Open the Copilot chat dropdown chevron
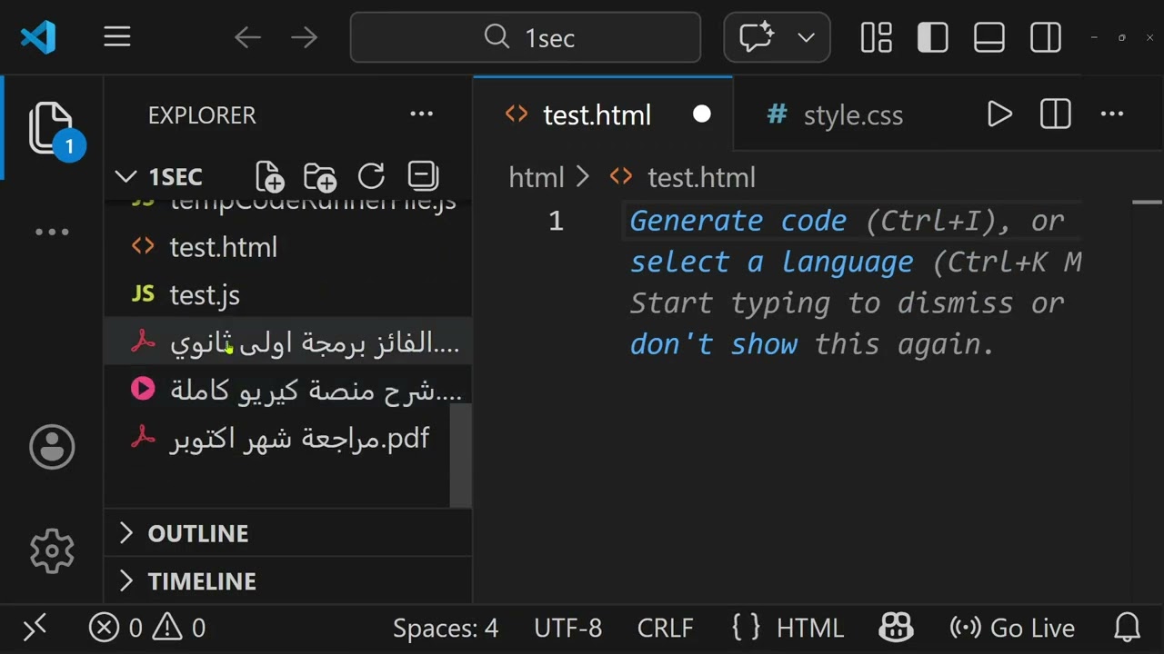 pos(806,37)
